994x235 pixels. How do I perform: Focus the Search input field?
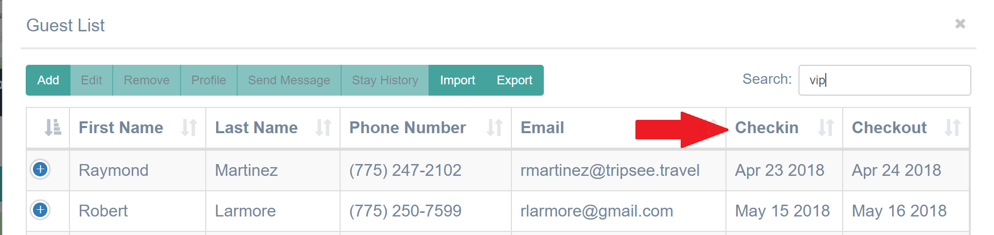tap(884, 80)
